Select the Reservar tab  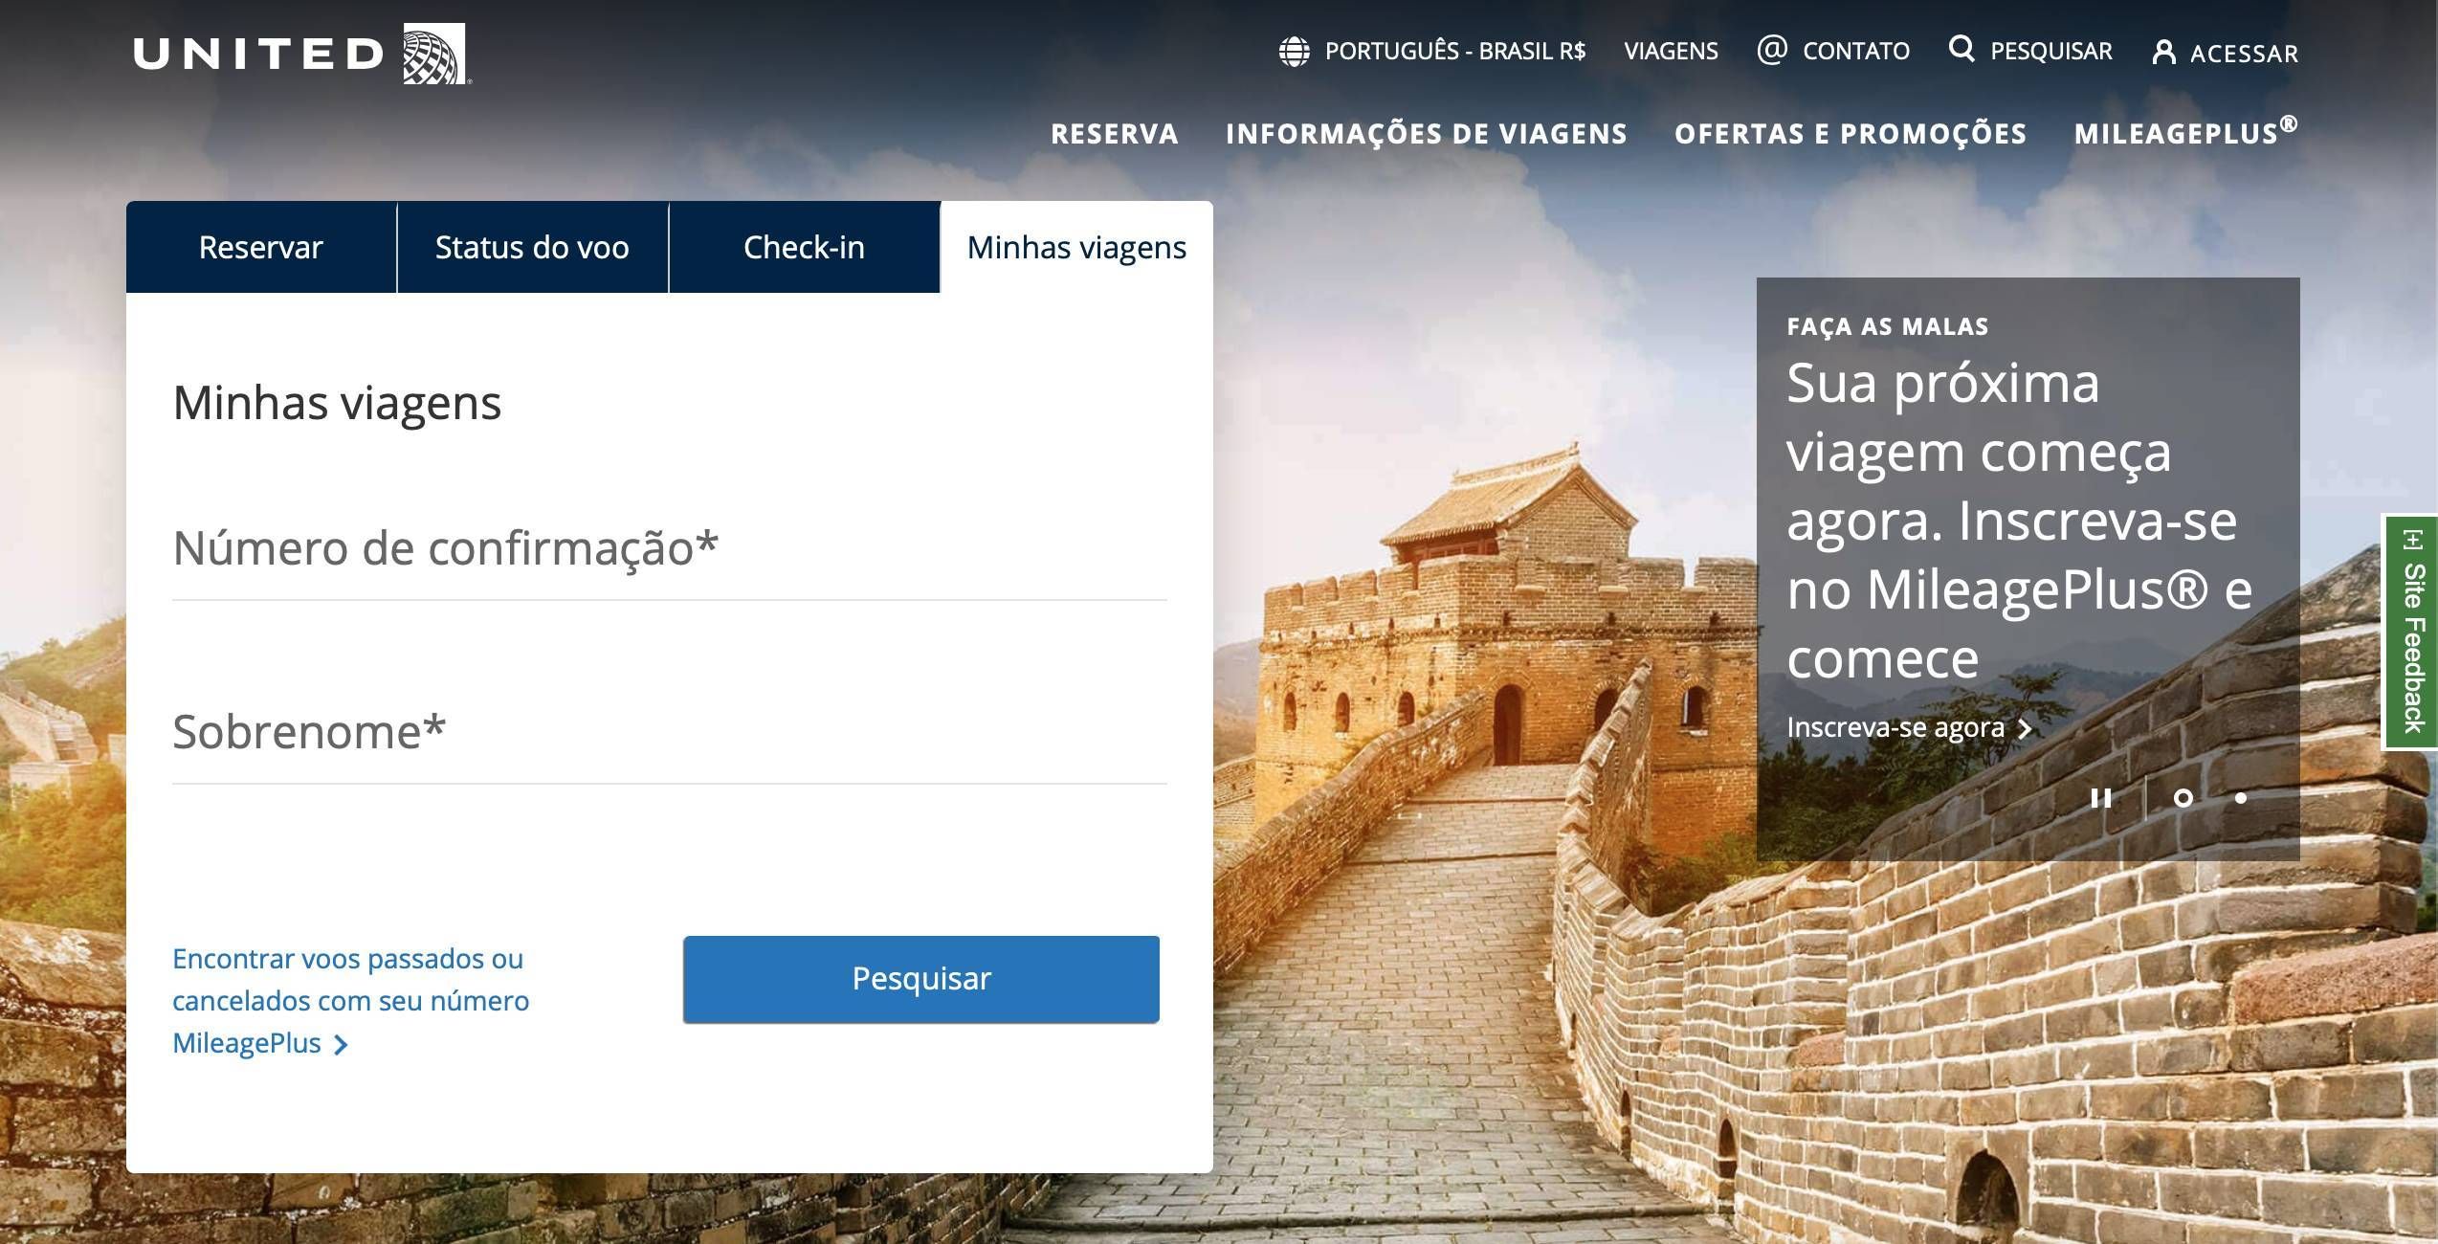click(261, 247)
